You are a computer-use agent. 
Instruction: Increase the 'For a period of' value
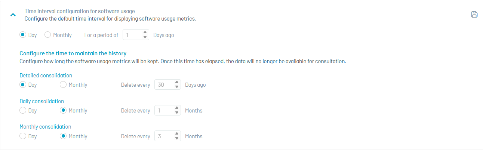[x=145, y=33]
